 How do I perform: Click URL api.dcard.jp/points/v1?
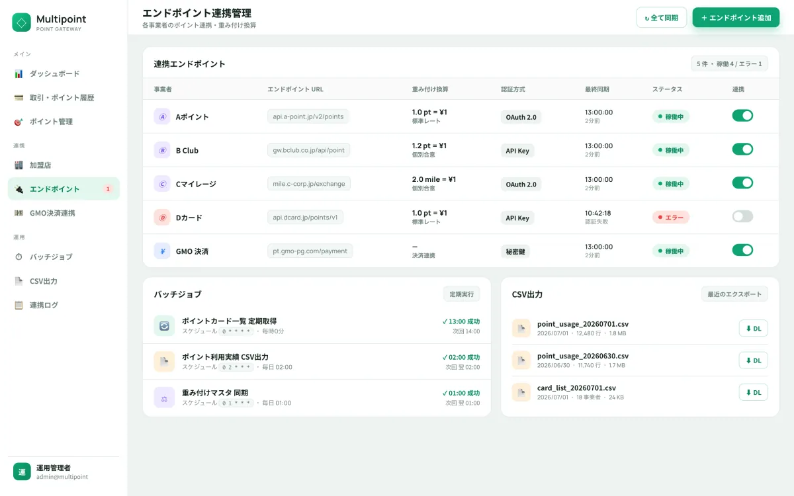point(306,218)
